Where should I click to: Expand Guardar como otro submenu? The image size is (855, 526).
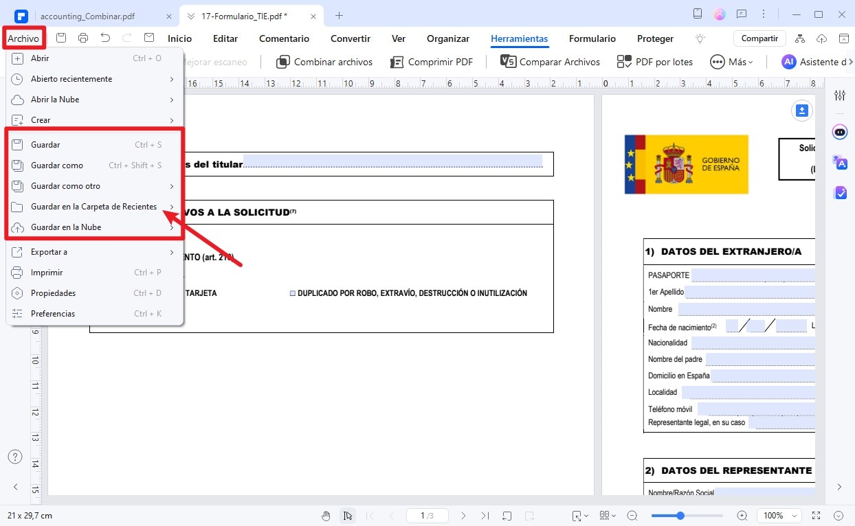[x=172, y=186]
